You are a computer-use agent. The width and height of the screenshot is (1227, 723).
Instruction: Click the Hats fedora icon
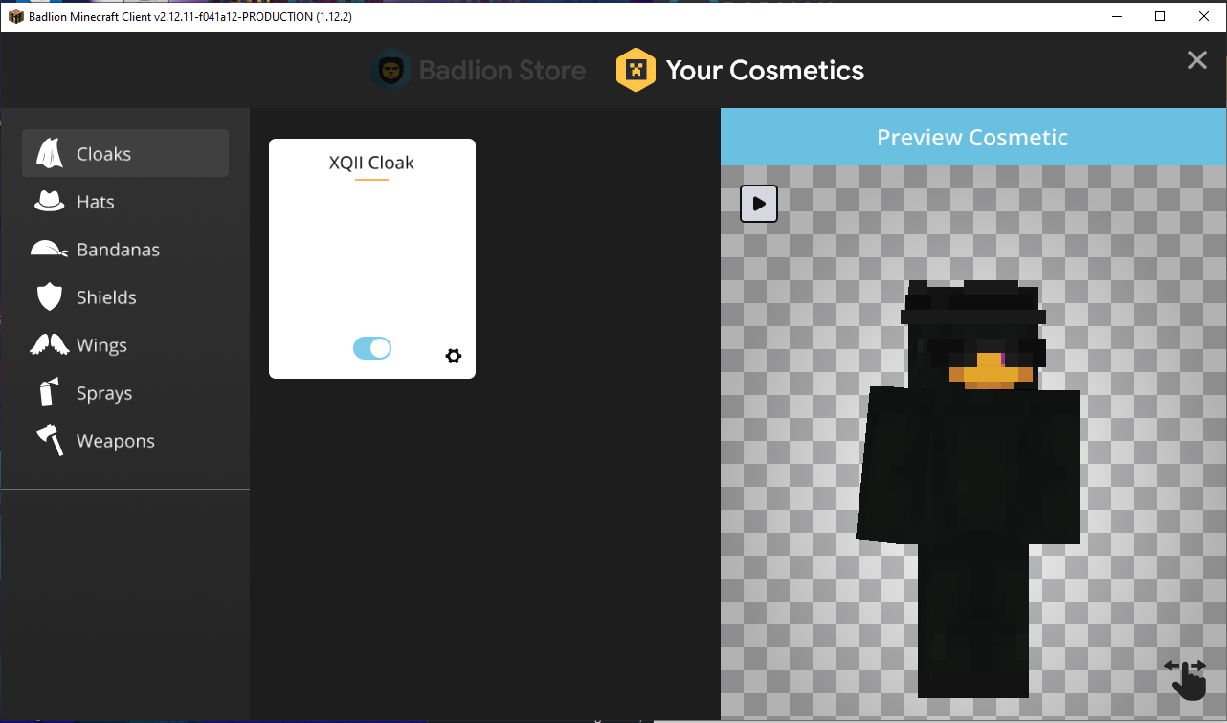(x=50, y=202)
